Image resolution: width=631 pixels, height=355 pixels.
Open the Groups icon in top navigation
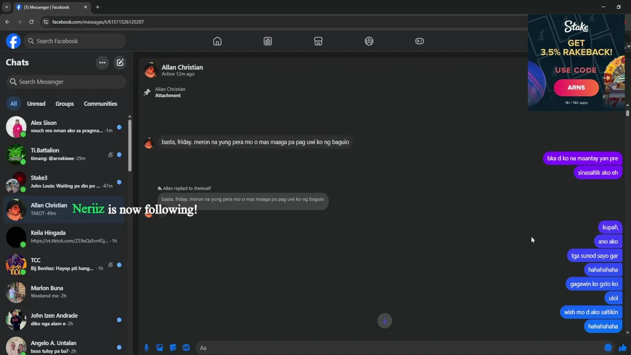[x=369, y=41]
